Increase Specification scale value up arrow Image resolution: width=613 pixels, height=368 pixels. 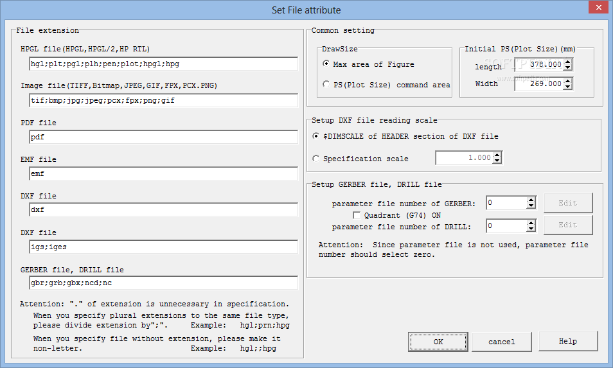[497, 155]
